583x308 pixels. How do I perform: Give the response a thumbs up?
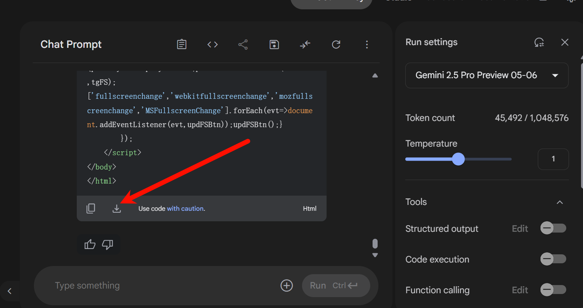click(x=90, y=244)
